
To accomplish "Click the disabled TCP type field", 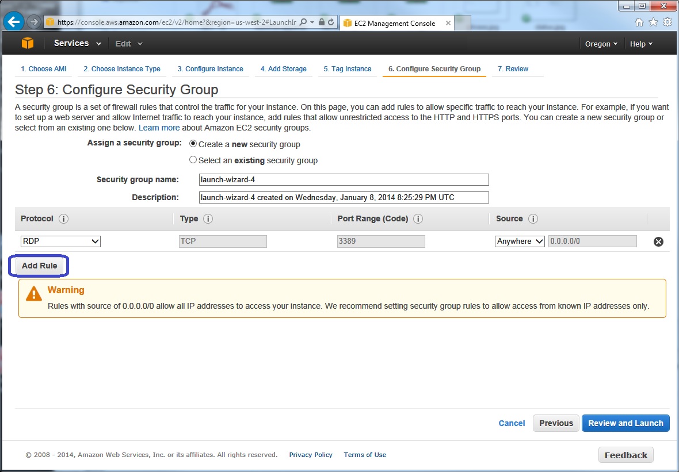I will click(223, 241).
